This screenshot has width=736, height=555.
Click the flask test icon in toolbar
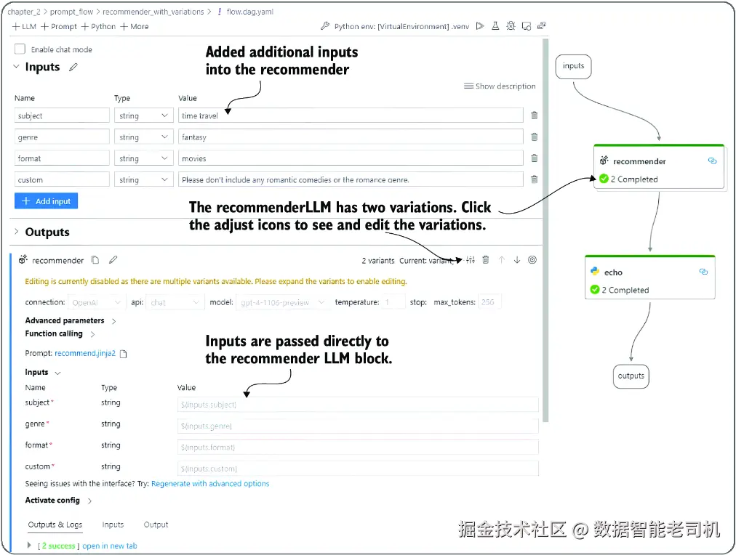[495, 26]
